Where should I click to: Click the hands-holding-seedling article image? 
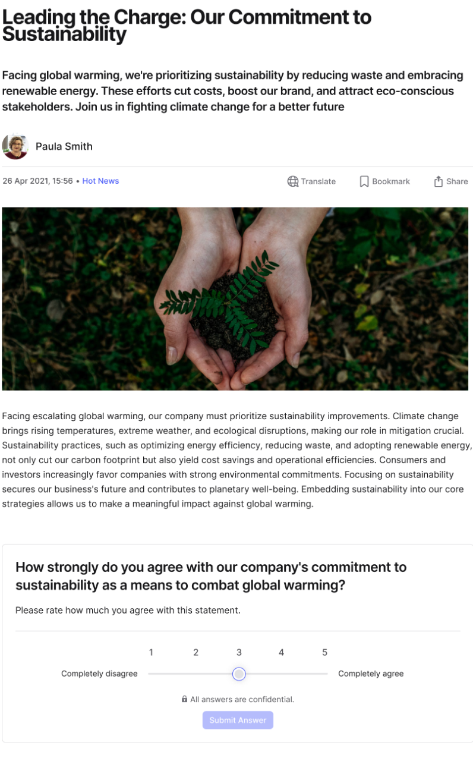tap(236, 298)
